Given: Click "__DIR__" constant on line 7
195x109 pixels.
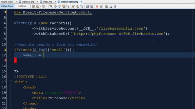Looking at the screenshot, I should [87, 28].
